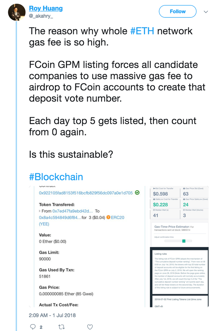218x331 pixels.
Task: Like the tweet with the heart icon
Action: 90,327
